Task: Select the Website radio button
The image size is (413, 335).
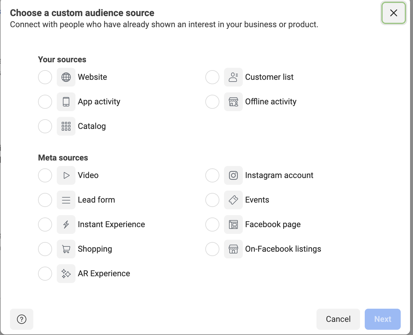Action: click(45, 77)
